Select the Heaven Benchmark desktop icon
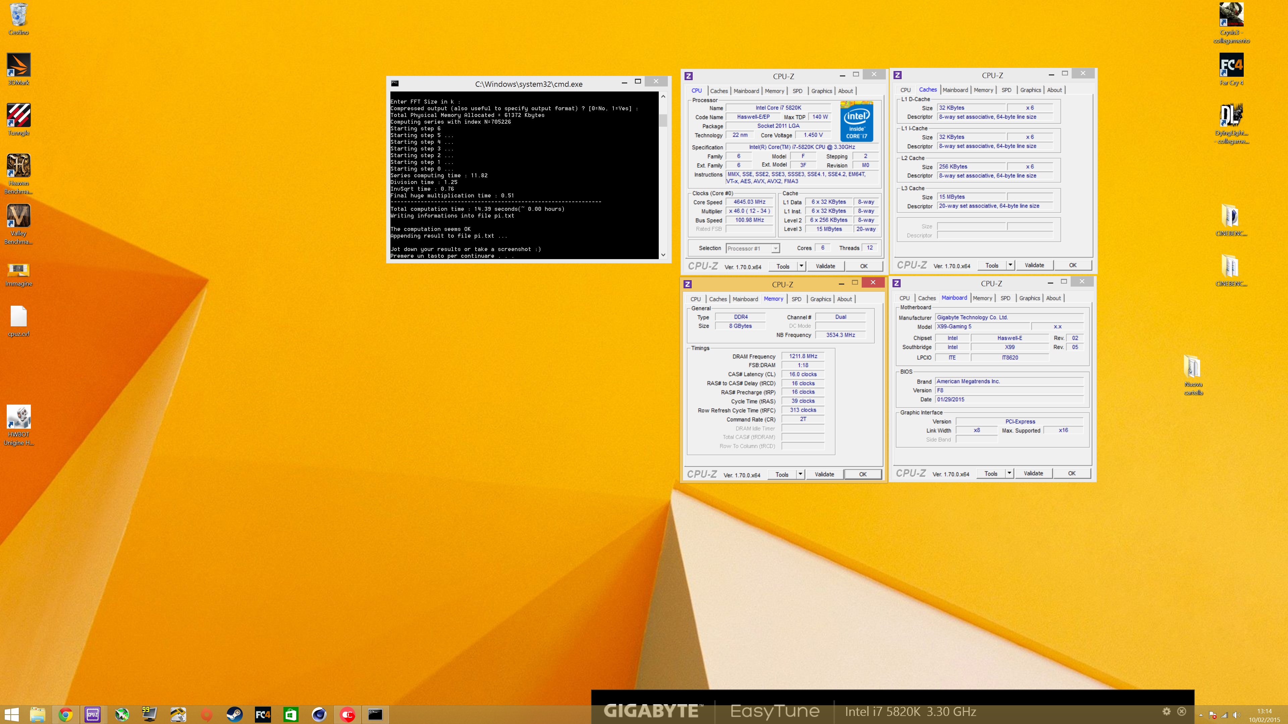The width and height of the screenshot is (1288, 724). click(x=18, y=174)
